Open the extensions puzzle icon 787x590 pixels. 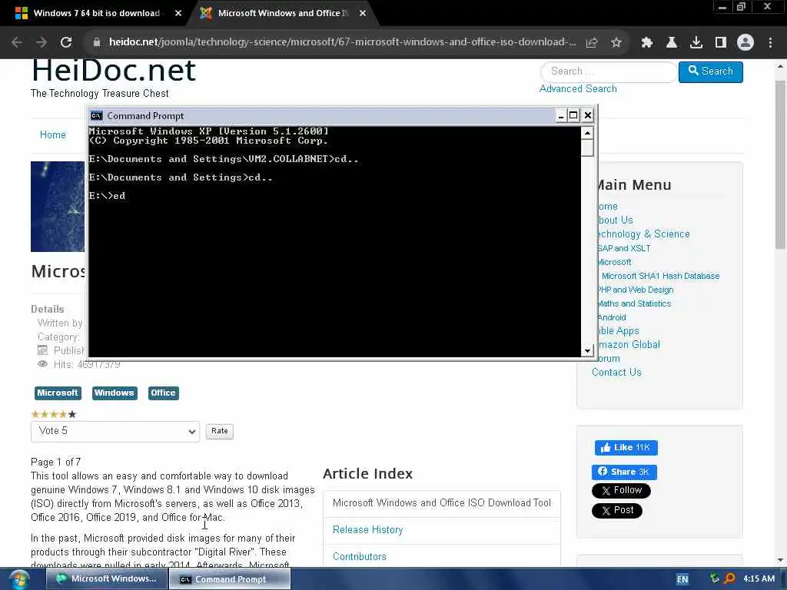point(647,43)
